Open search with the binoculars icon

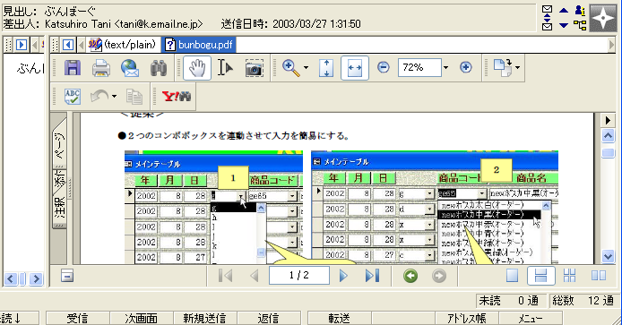coord(159,68)
